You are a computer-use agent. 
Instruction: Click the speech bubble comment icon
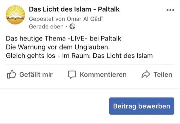(72, 75)
